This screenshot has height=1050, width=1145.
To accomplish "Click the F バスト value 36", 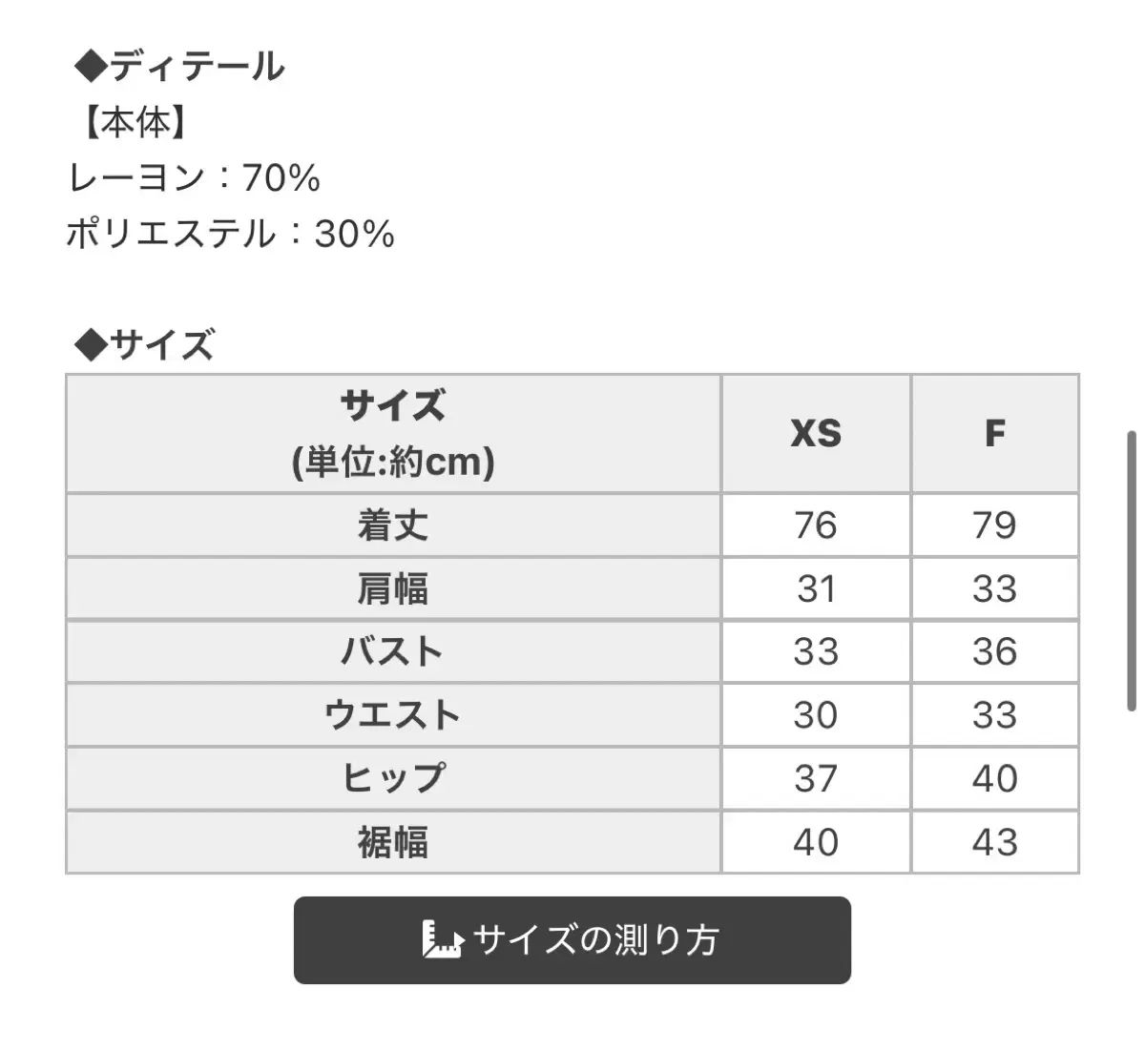I will pyautogui.click(x=994, y=651).
